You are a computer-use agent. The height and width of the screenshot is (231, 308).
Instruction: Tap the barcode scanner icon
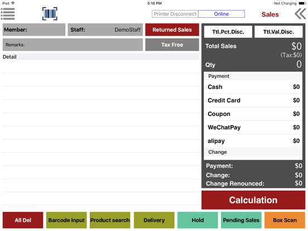tap(50, 14)
